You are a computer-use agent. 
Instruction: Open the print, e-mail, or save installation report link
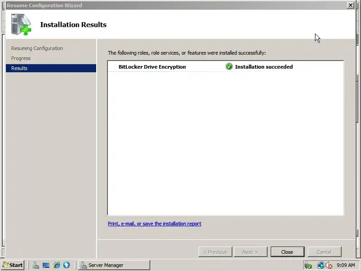tap(154, 224)
